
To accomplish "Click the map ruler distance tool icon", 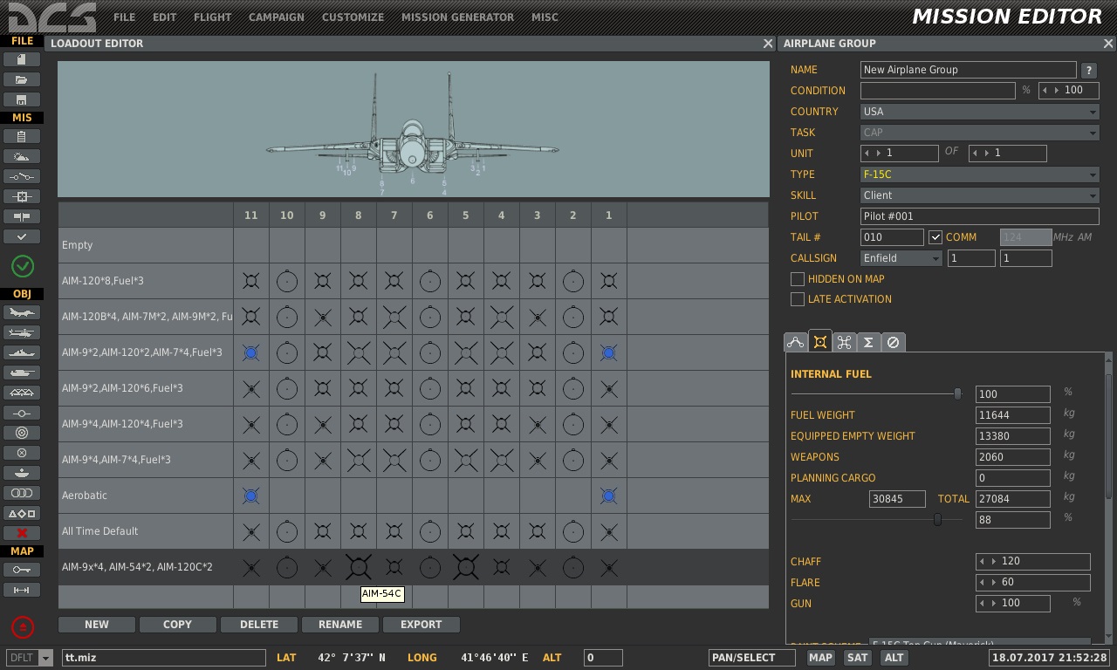I will pos(22,591).
